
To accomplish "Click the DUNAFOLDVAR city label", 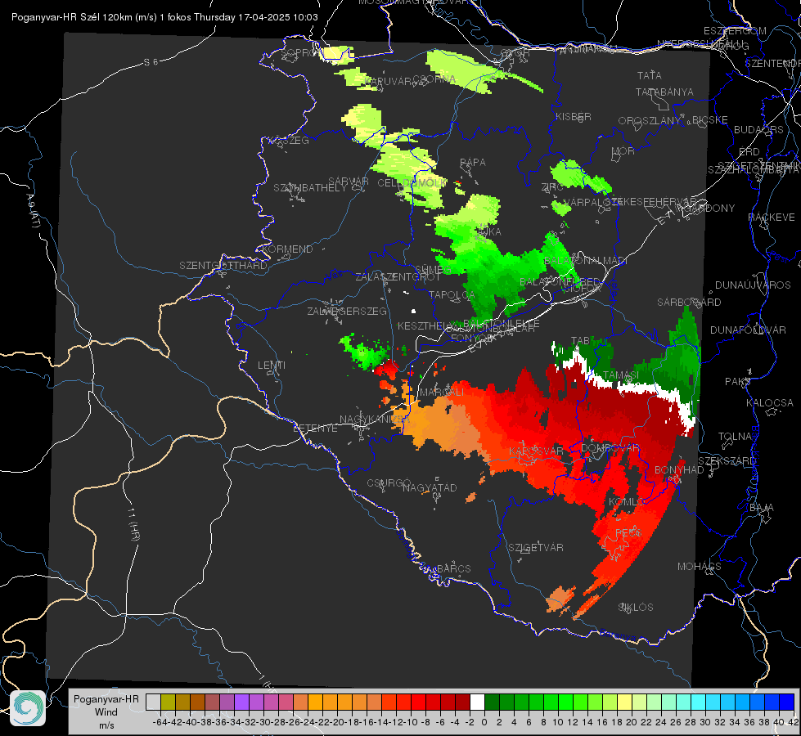I will pos(748,330).
